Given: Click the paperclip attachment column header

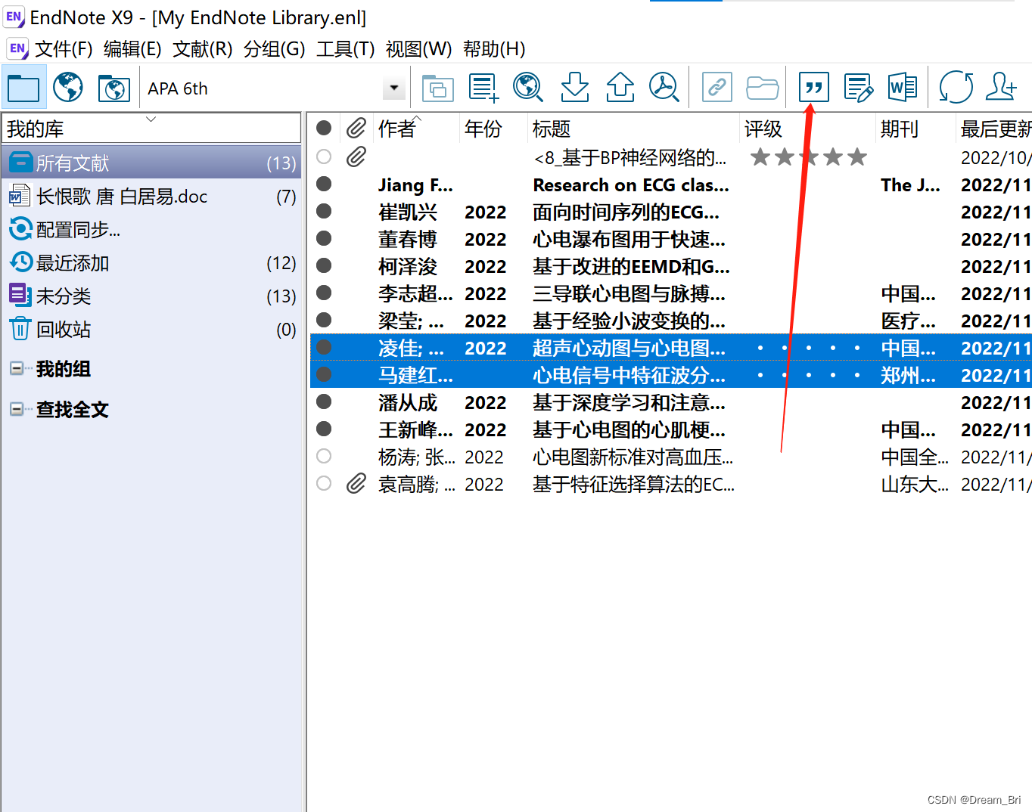Looking at the screenshot, I should click(356, 129).
